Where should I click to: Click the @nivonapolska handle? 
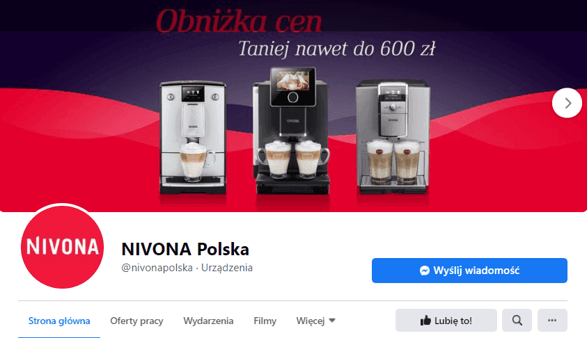pos(157,268)
